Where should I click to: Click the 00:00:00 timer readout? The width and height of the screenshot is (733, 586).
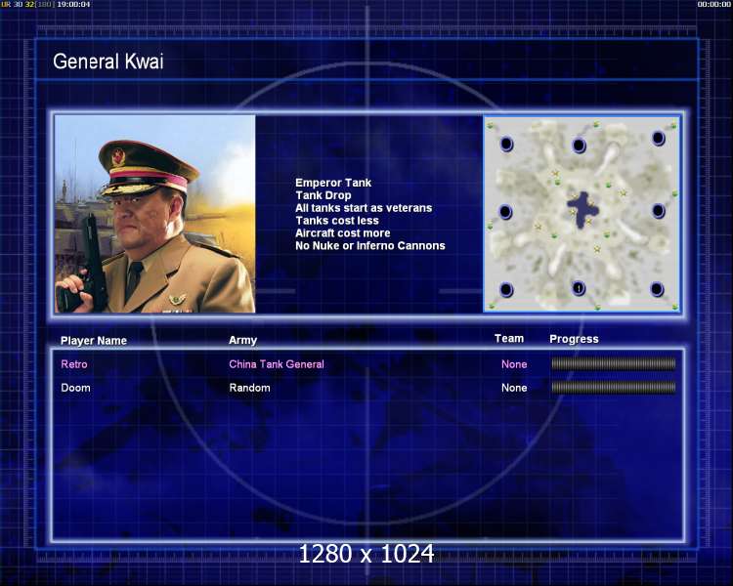point(713,4)
